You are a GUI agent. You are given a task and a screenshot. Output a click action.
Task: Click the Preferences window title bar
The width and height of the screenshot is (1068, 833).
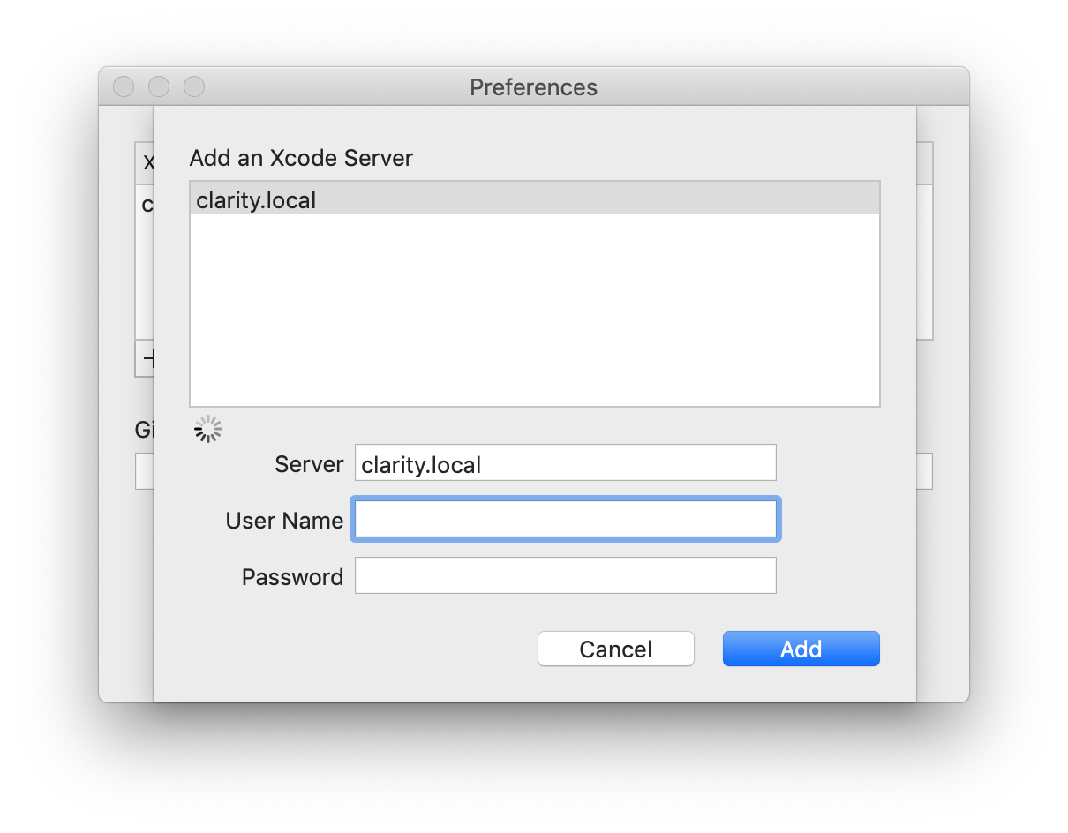click(x=533, y=86)
